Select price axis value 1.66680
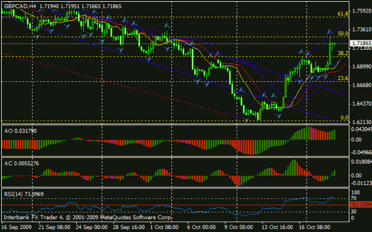 pos(361,85)
